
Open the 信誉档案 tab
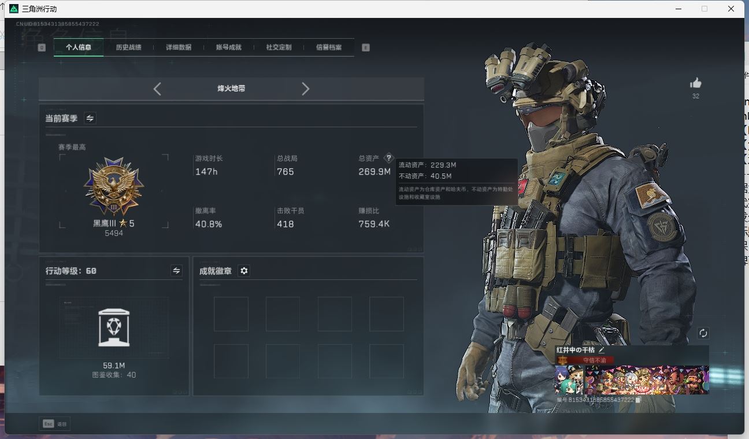click(x=328, y=47)
